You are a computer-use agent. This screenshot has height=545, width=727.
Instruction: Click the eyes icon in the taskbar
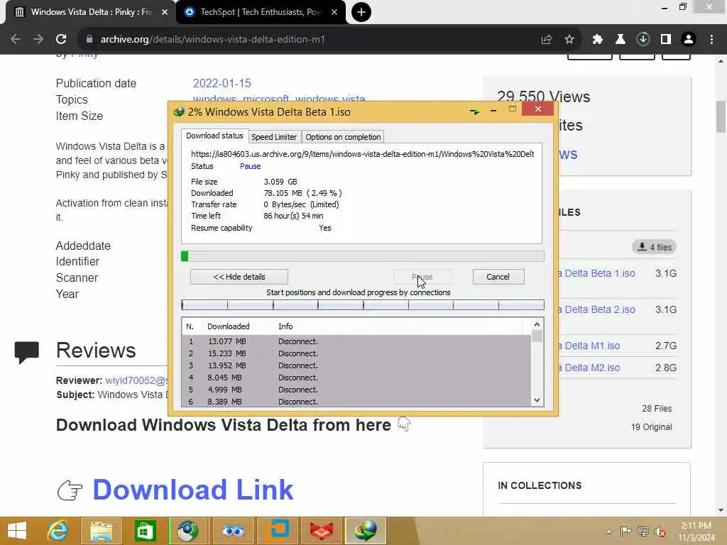tap(233, 531)
